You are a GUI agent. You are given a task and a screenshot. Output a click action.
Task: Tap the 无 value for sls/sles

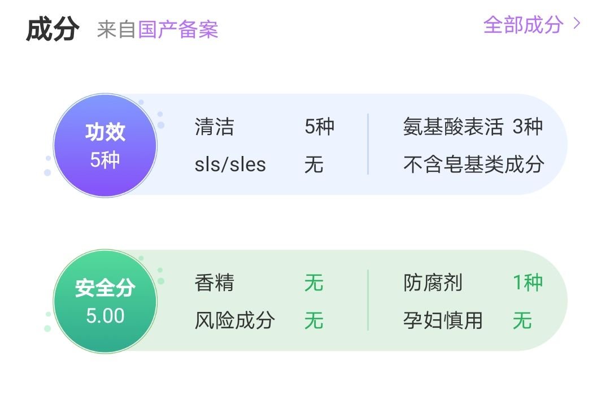(x=314, y=164)
